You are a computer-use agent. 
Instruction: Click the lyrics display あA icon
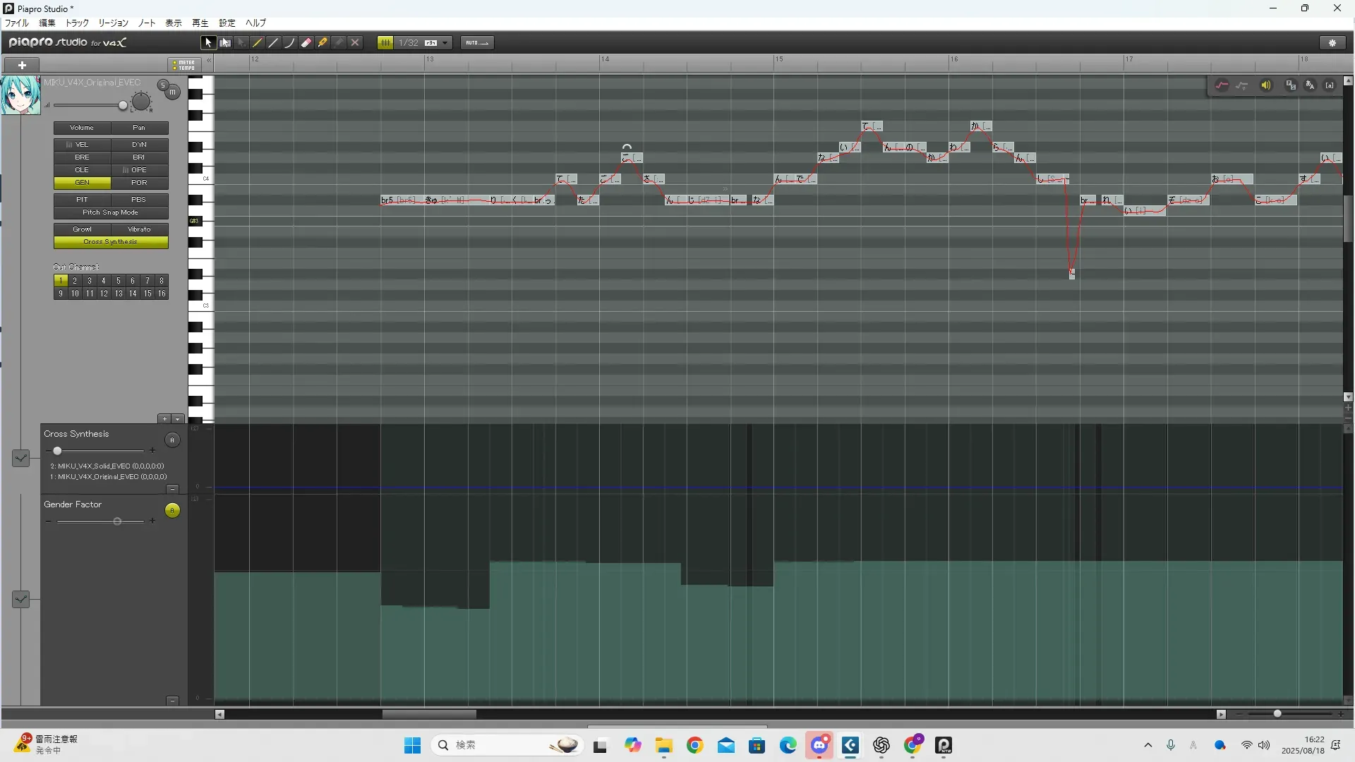(1310, 85)
